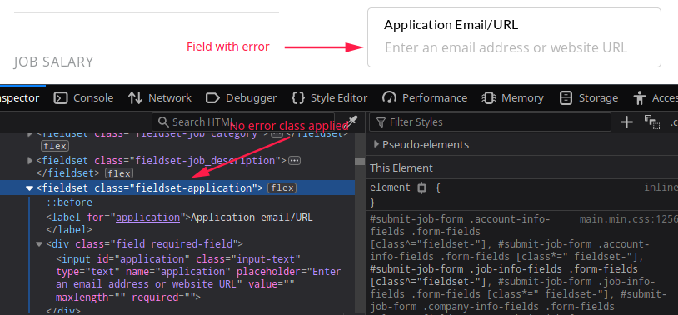Click the Storage database icon

click(566, 98)
